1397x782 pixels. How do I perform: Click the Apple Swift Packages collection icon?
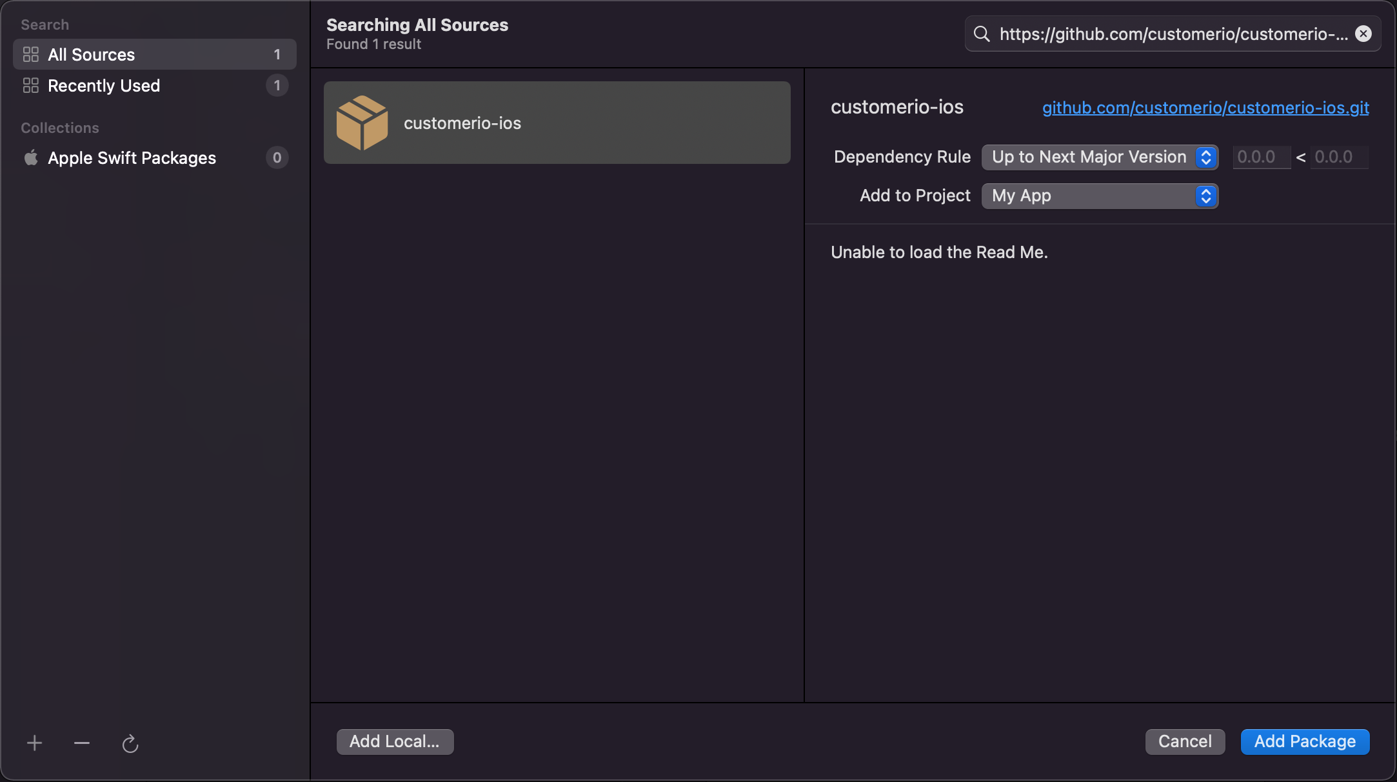click(30, 156)
